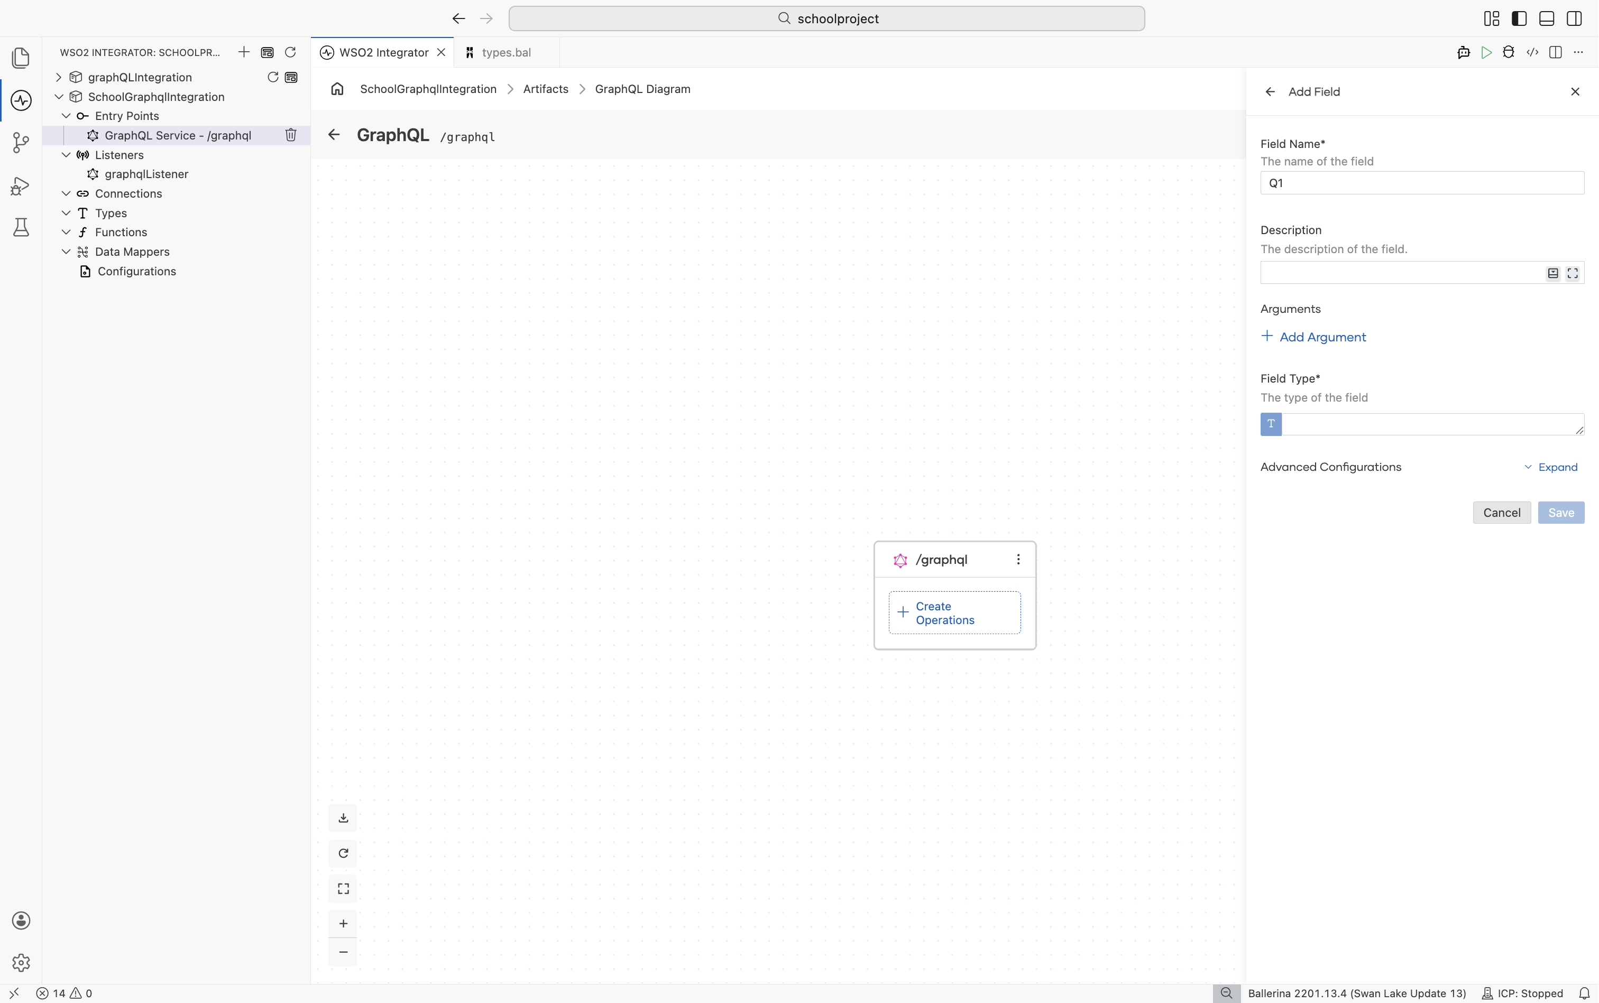The height and width of the screenshot is (1003, 1599).
Task: Download the diagram image
Action: [x=343, y=818]
